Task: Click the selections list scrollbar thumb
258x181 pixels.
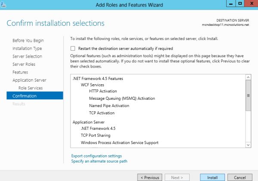Action: (248, 96)
